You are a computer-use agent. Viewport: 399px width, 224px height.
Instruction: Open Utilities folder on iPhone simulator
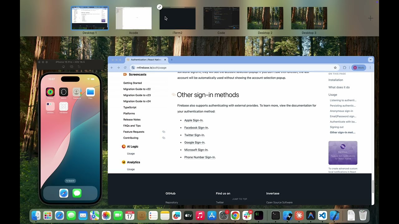coord(50,106)
